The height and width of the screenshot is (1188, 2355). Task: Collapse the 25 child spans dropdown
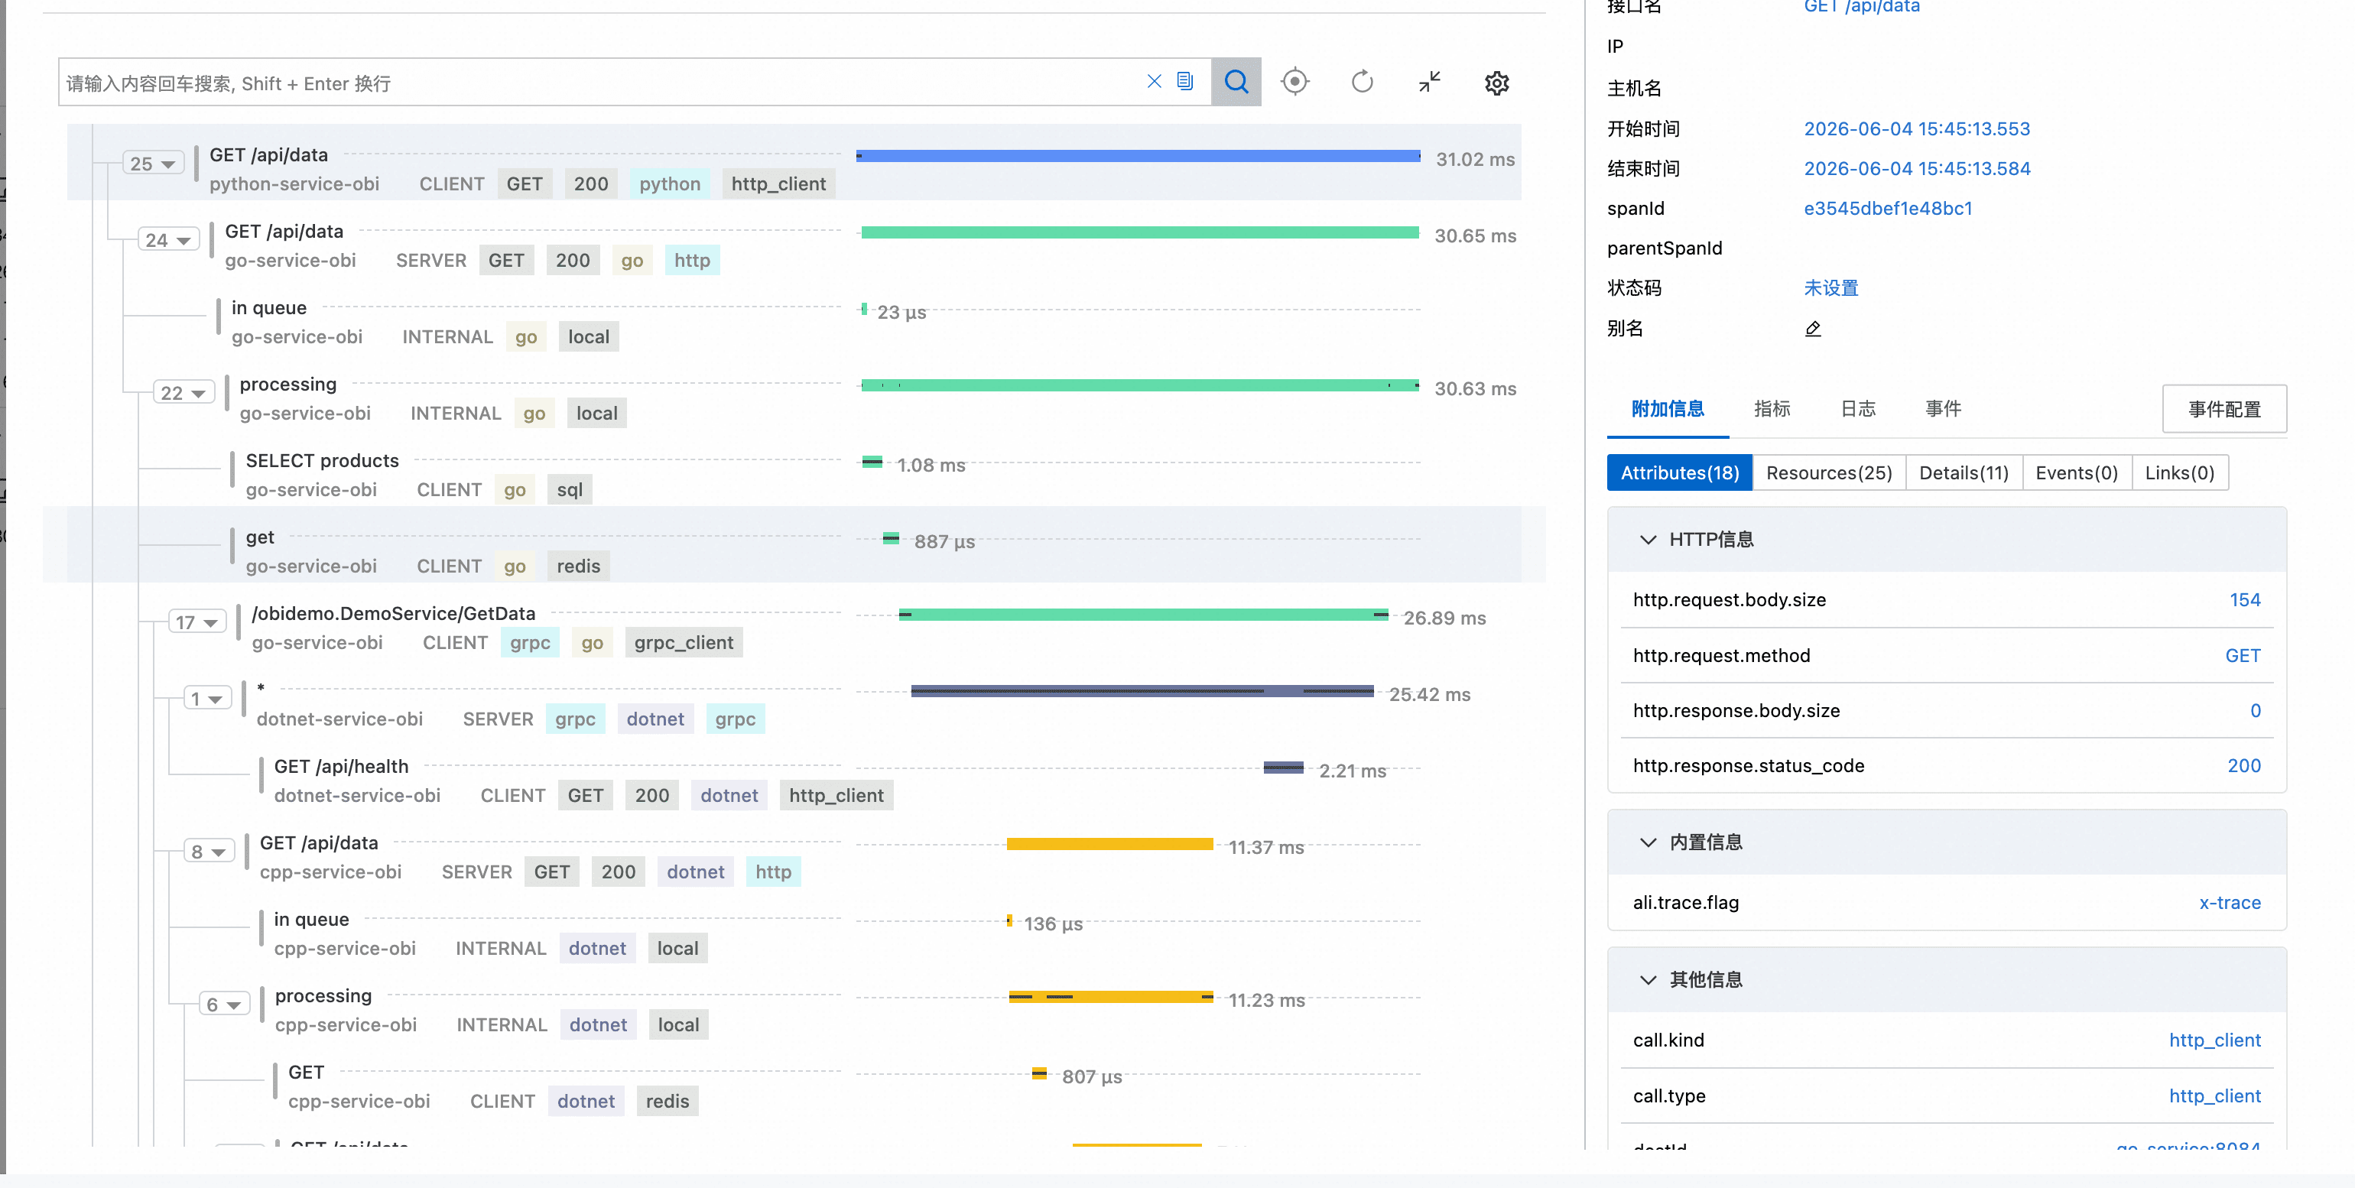pos(154,164)
